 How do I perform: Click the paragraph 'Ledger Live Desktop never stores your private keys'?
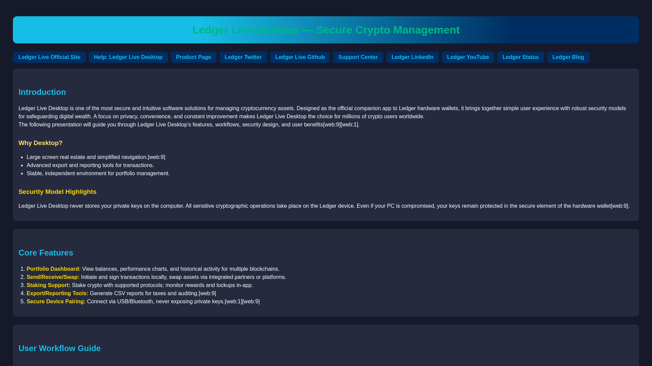pyautogui.click(x=324, y=206)
